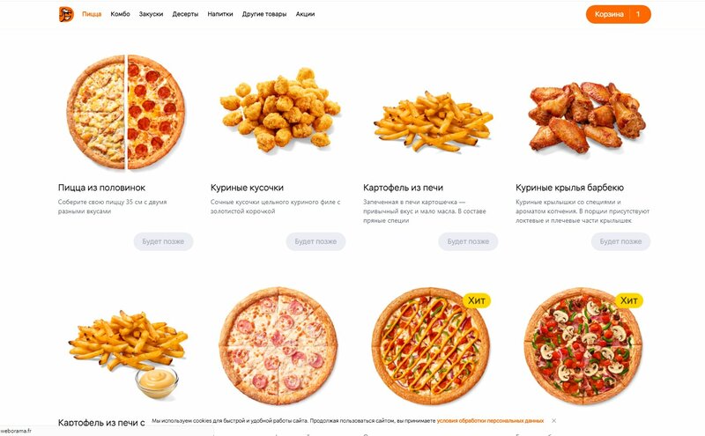
Task: Open the Пицца menu section
Action: [92, 14]
